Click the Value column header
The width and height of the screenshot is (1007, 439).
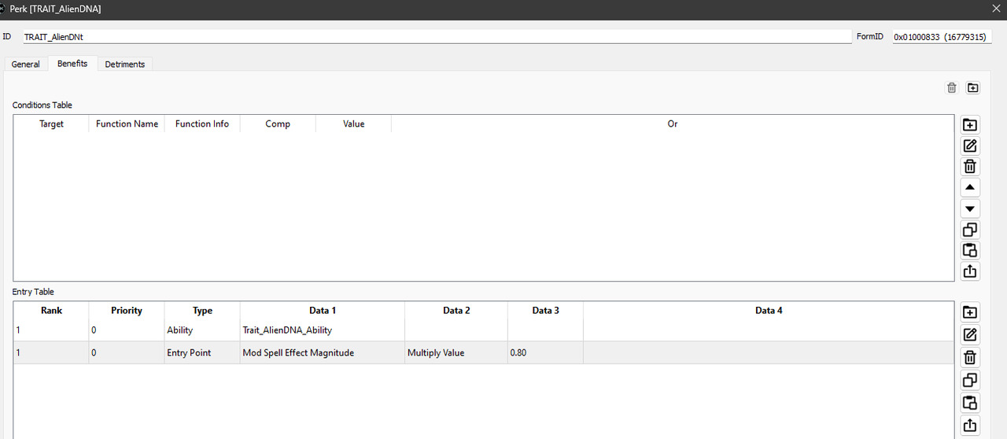coord(353,124)
